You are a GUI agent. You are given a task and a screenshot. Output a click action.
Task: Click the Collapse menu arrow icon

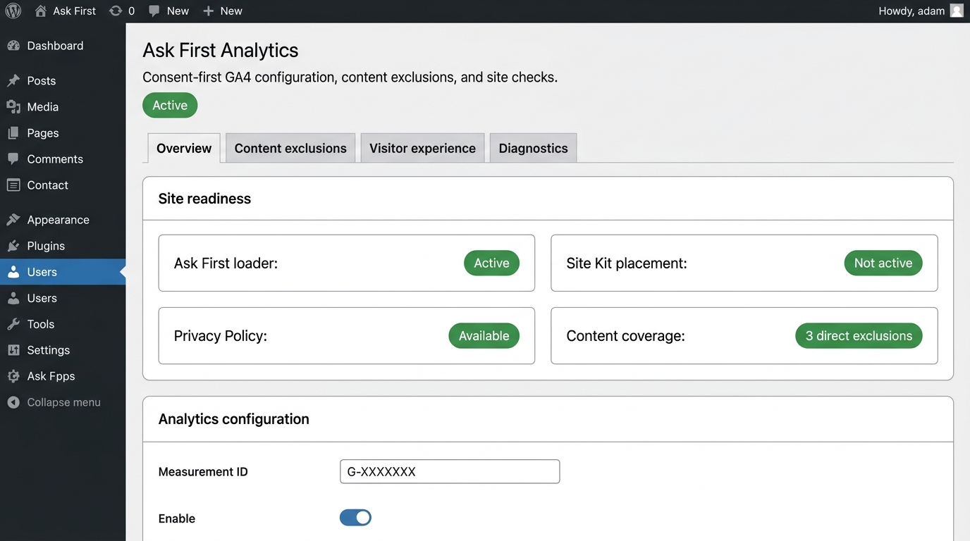(x=13, y=402)
